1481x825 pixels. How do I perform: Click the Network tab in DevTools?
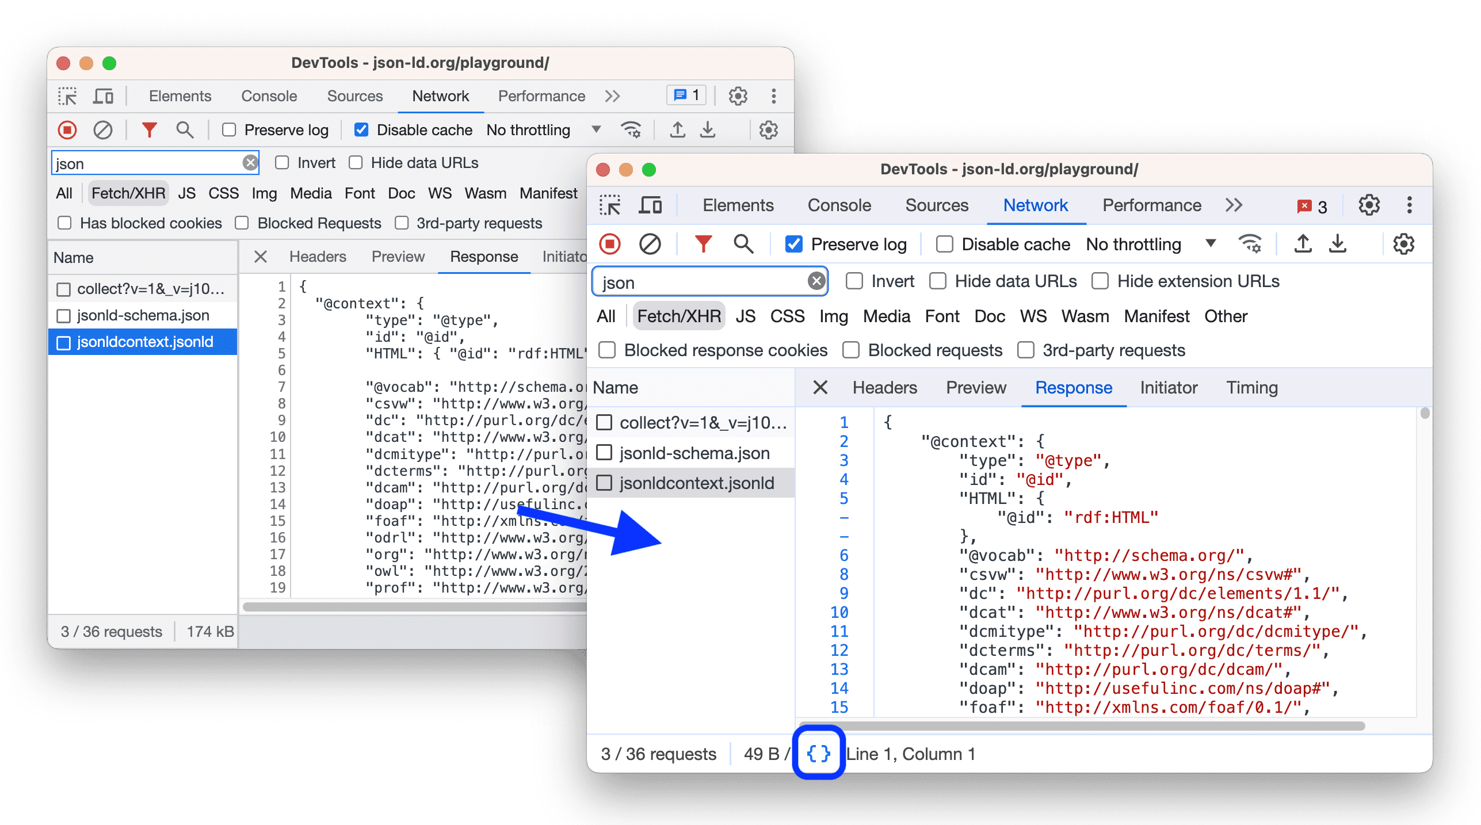1032,204
